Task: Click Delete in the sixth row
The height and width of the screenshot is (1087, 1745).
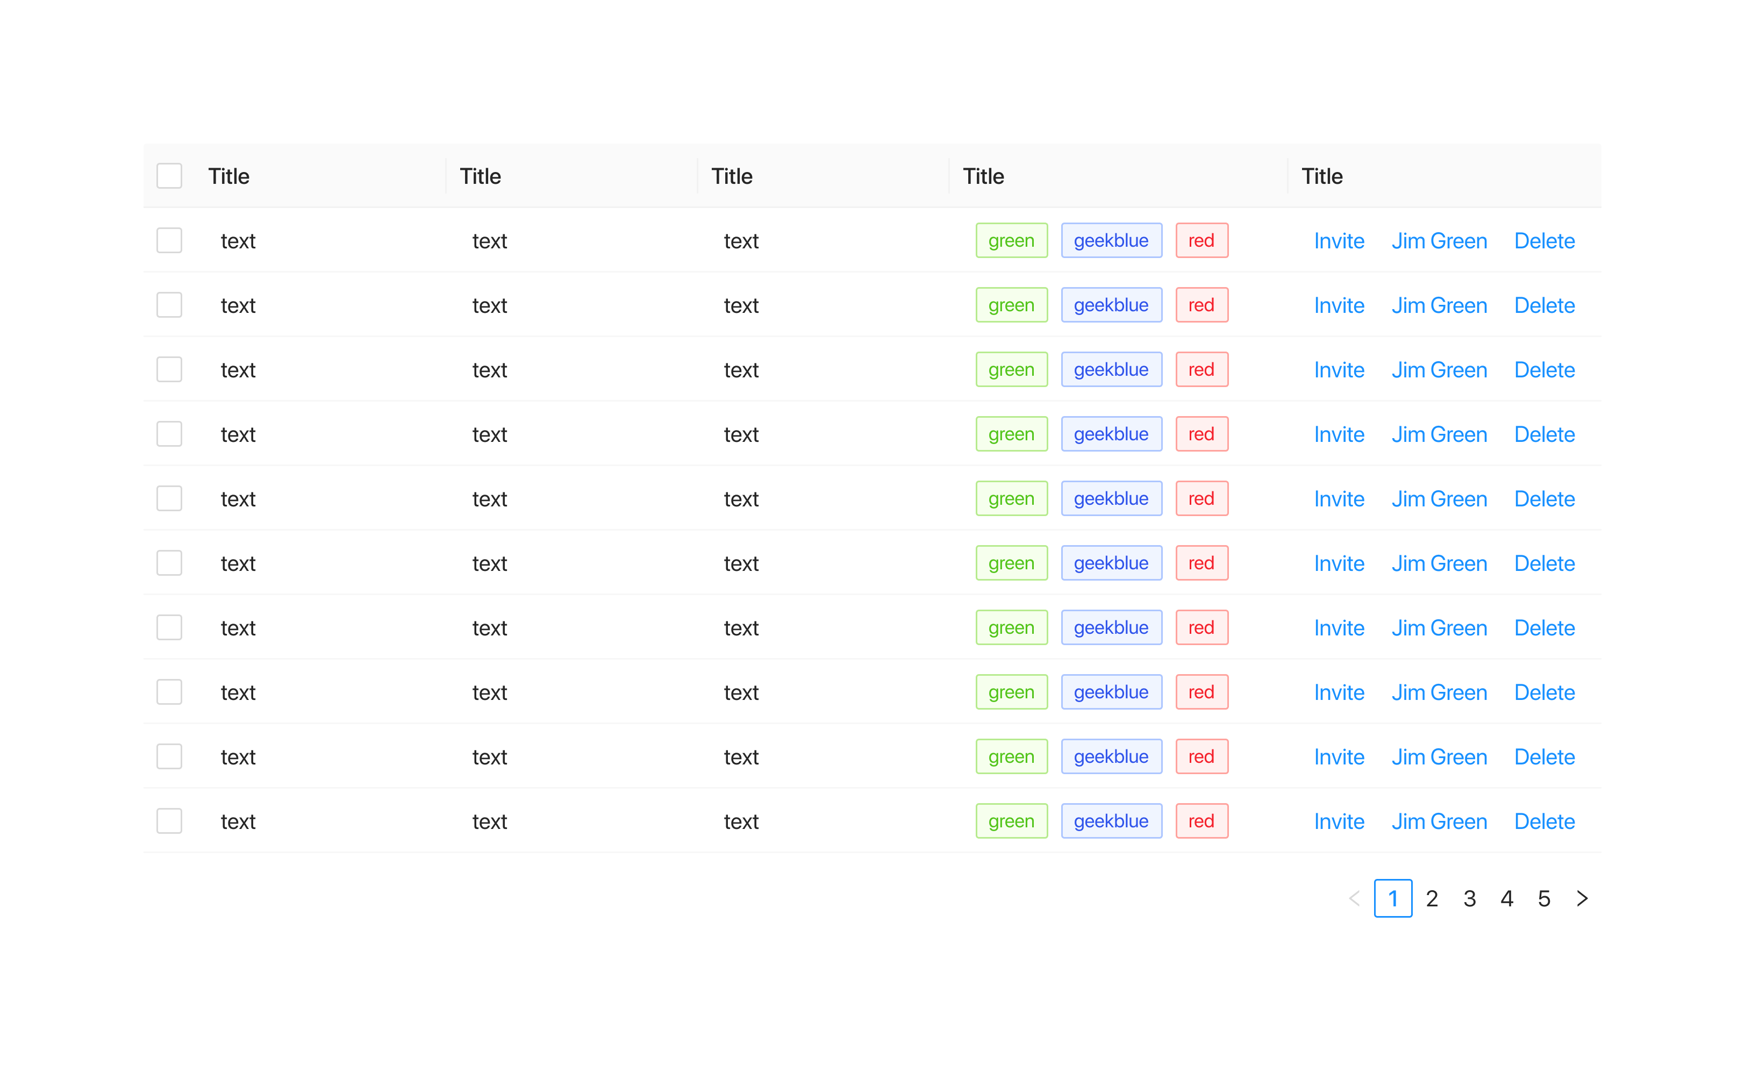Action: (x=1544, y=563)
